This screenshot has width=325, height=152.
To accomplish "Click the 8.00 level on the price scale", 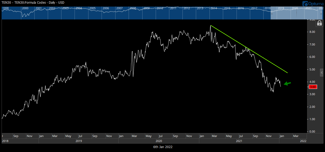I will pos(313,32).
